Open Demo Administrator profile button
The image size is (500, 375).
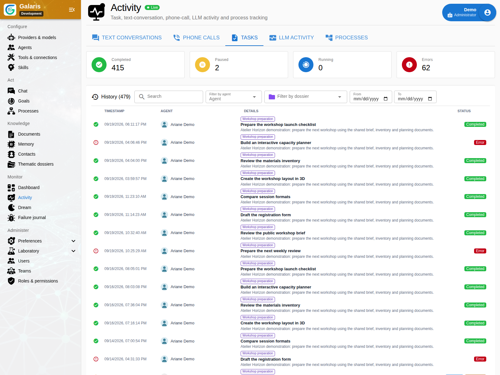(x=469, y=12)
